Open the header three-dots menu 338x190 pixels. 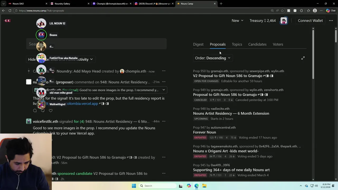click(331, 21)
